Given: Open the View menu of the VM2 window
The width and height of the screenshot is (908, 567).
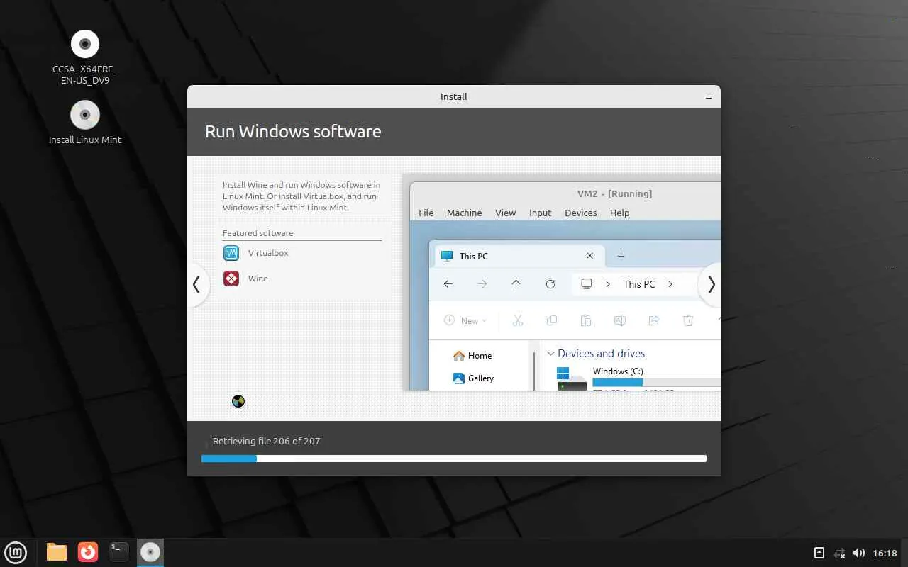Looking at the screenshot, I should coord(506,213).
